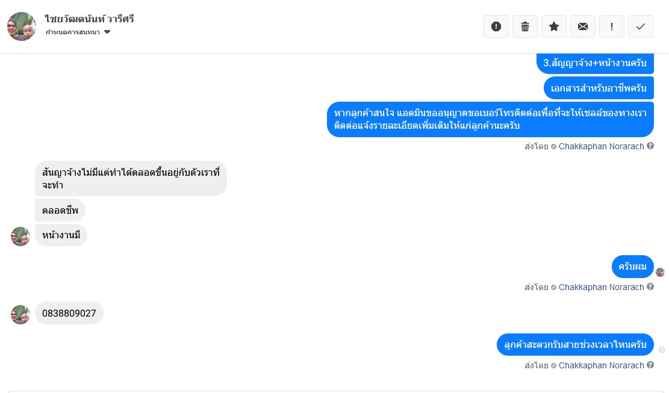The image size is (669, 393).
Task: Click help icon under ครับผม message
Action: coord(650,287)
